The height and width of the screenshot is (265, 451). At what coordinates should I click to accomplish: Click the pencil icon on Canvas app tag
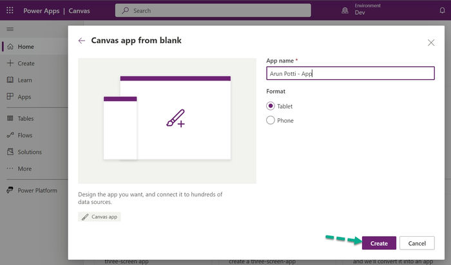pyautogui.click(x=85, y=217)
